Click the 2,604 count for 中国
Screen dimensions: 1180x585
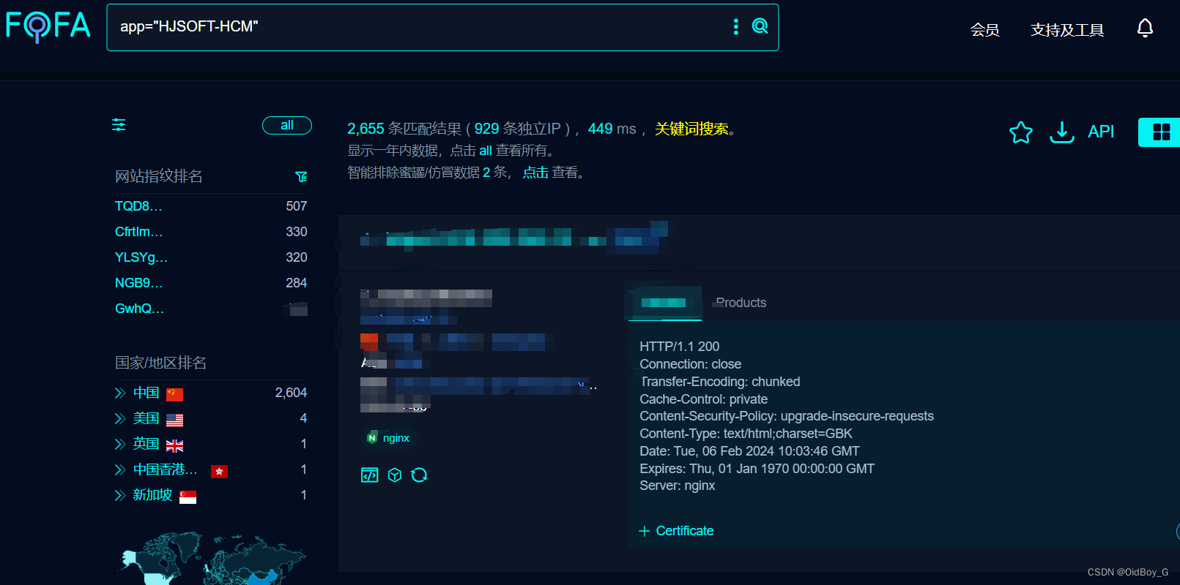coord(291,393)
